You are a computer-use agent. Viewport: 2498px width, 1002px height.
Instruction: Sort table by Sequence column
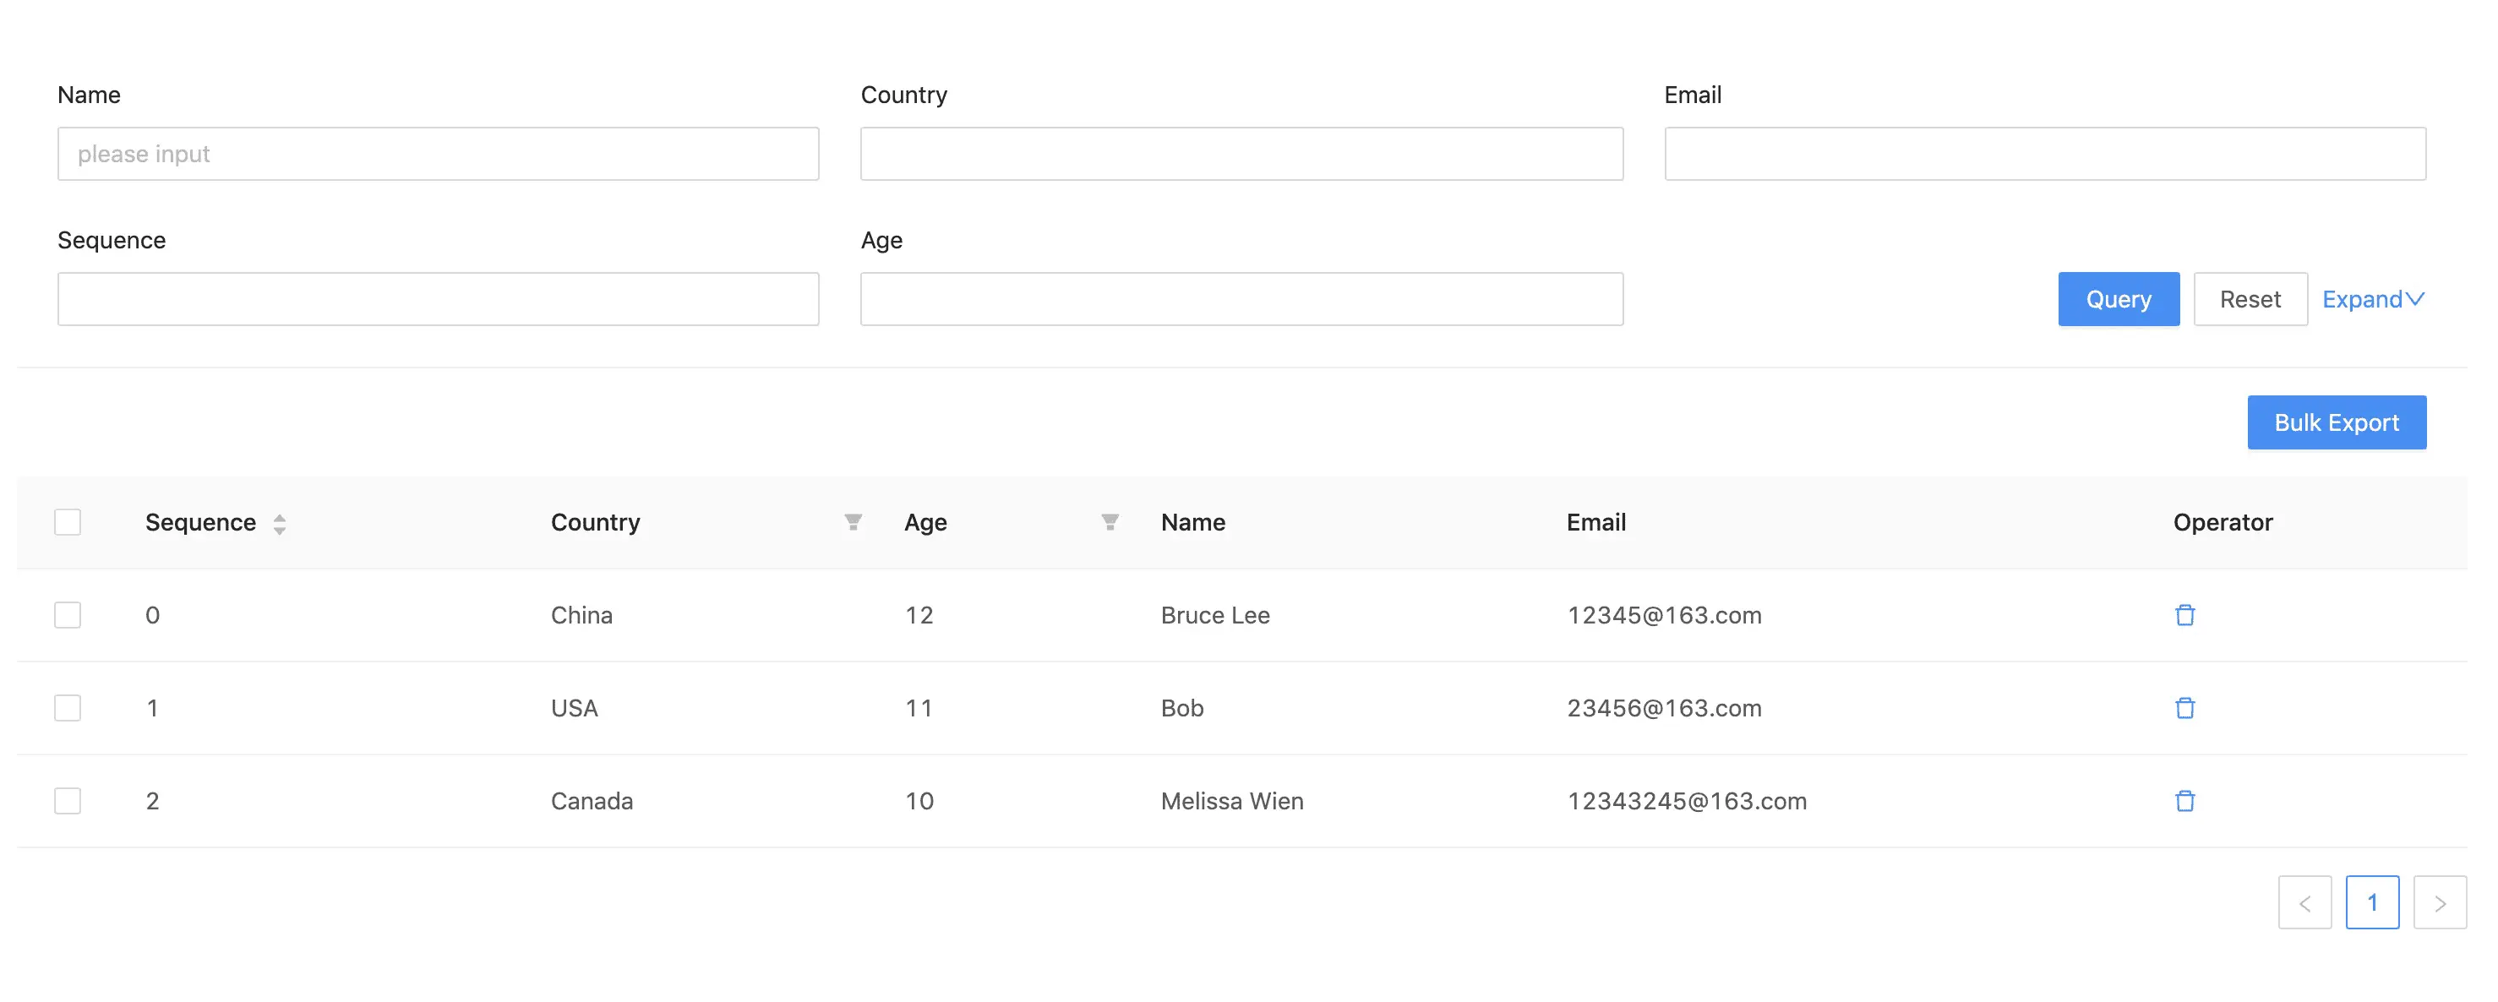279,523
